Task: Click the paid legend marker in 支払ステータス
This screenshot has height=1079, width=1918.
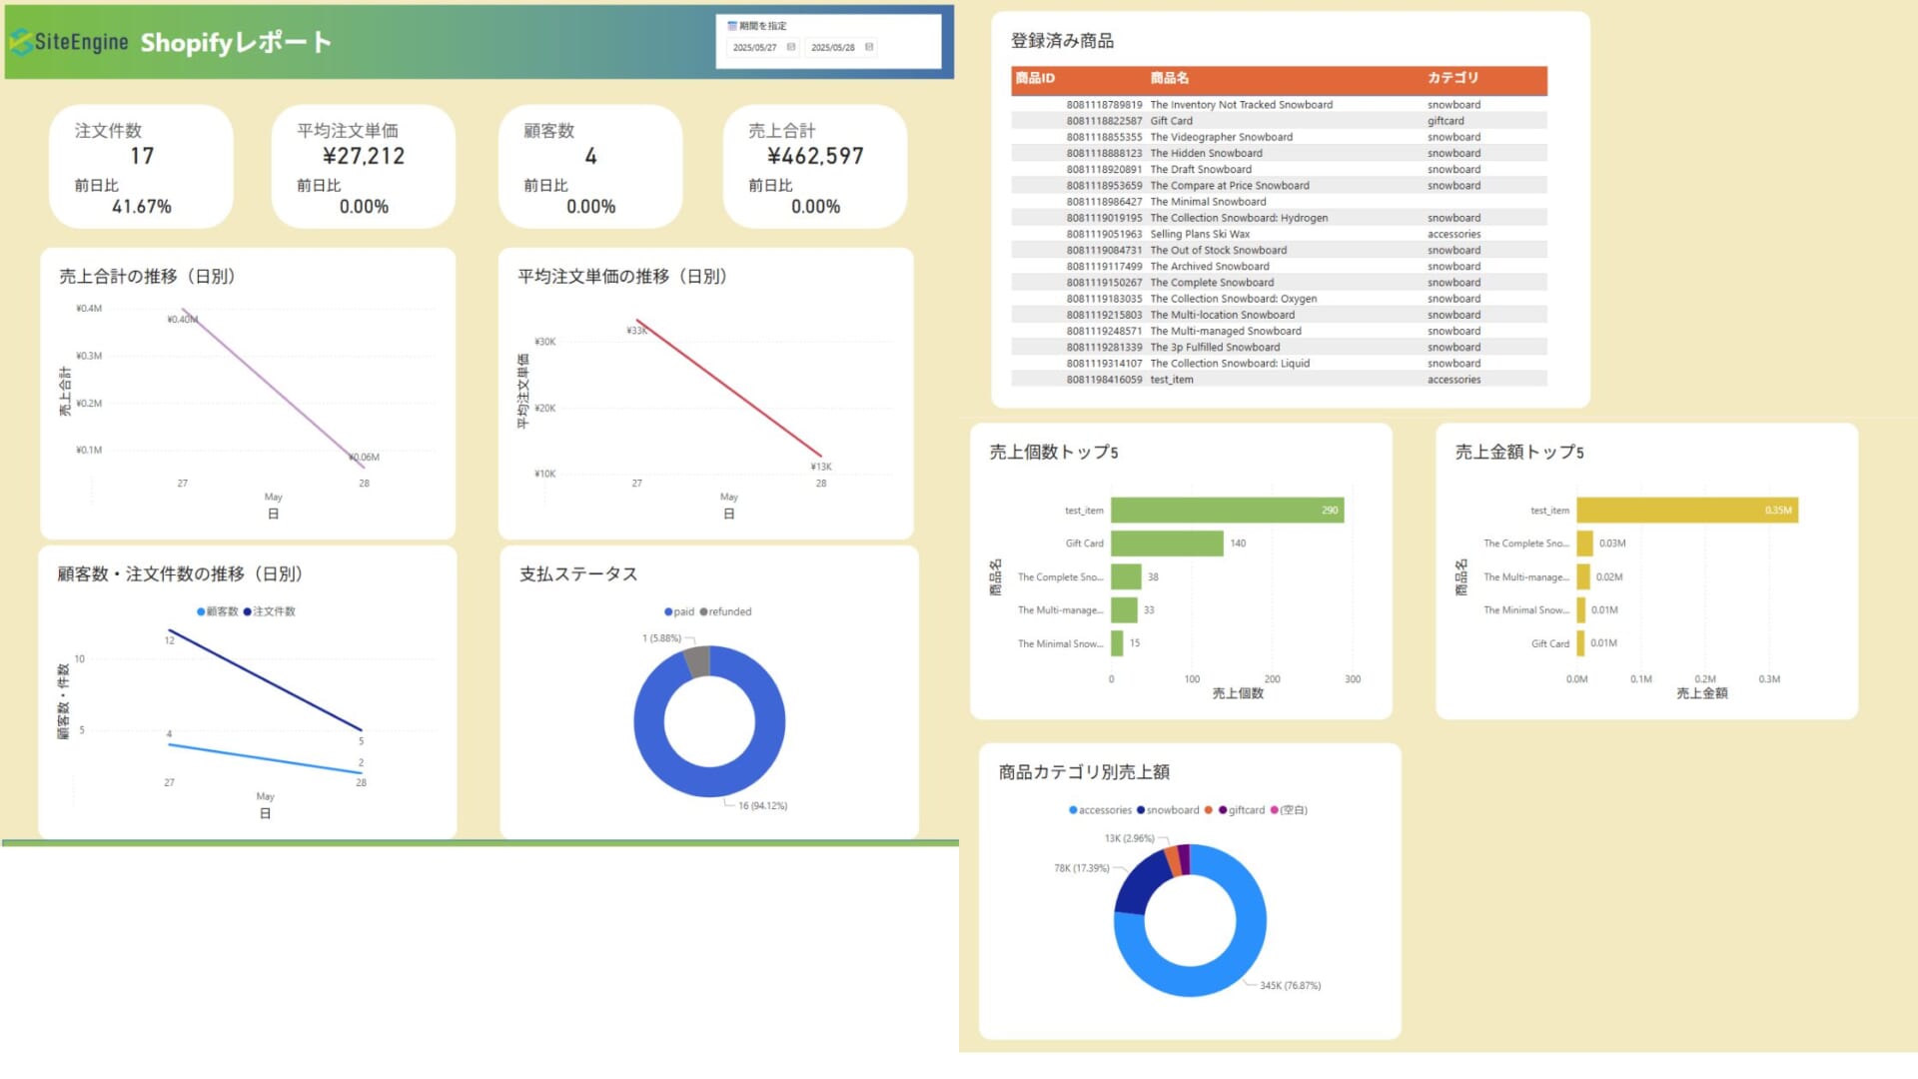Action: click(668, 611)
